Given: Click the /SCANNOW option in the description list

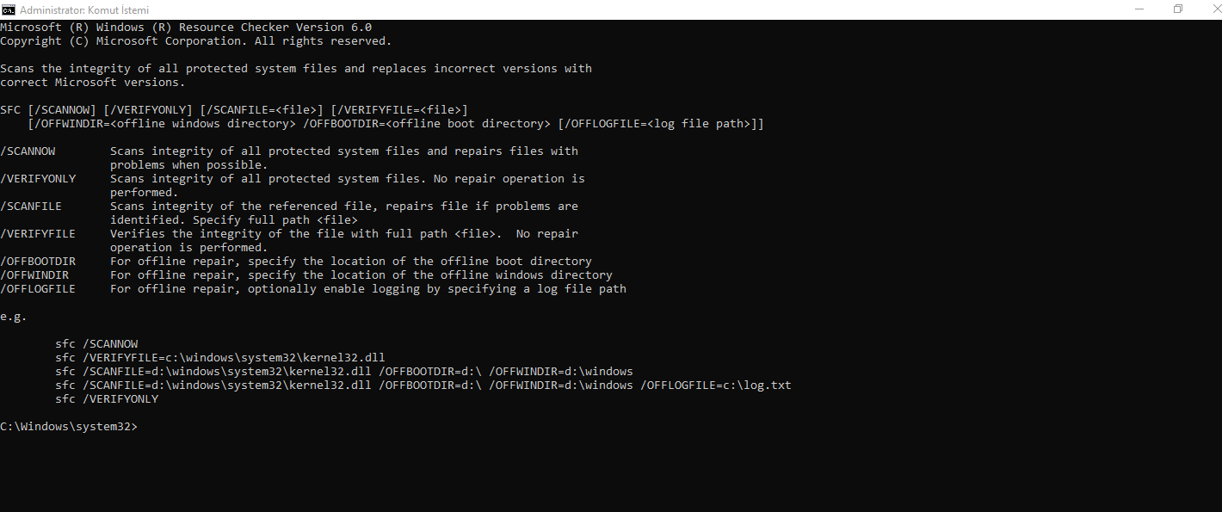Looking at the screenshot, I should [x=28, y=151].
